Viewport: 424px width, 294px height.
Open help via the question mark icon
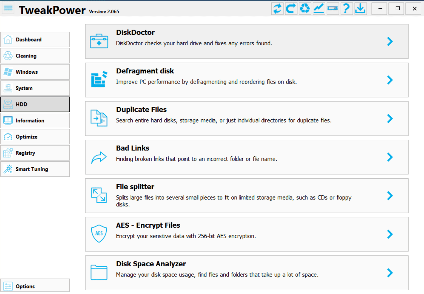point(347,8)
